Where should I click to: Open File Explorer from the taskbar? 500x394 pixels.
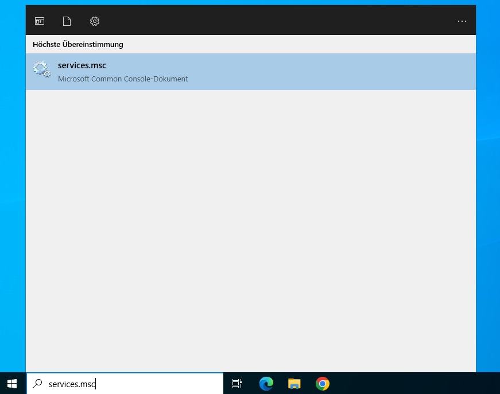tap(294, 384)
